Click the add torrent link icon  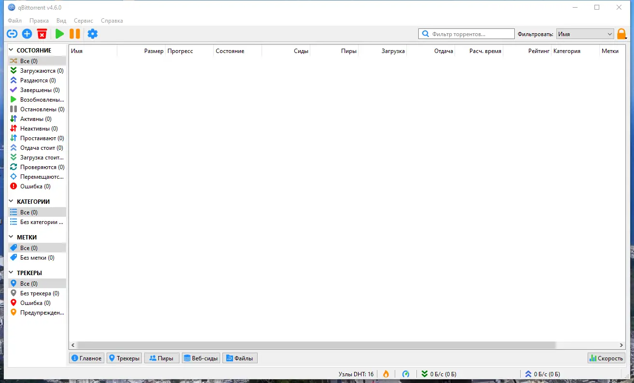(12, 34)
